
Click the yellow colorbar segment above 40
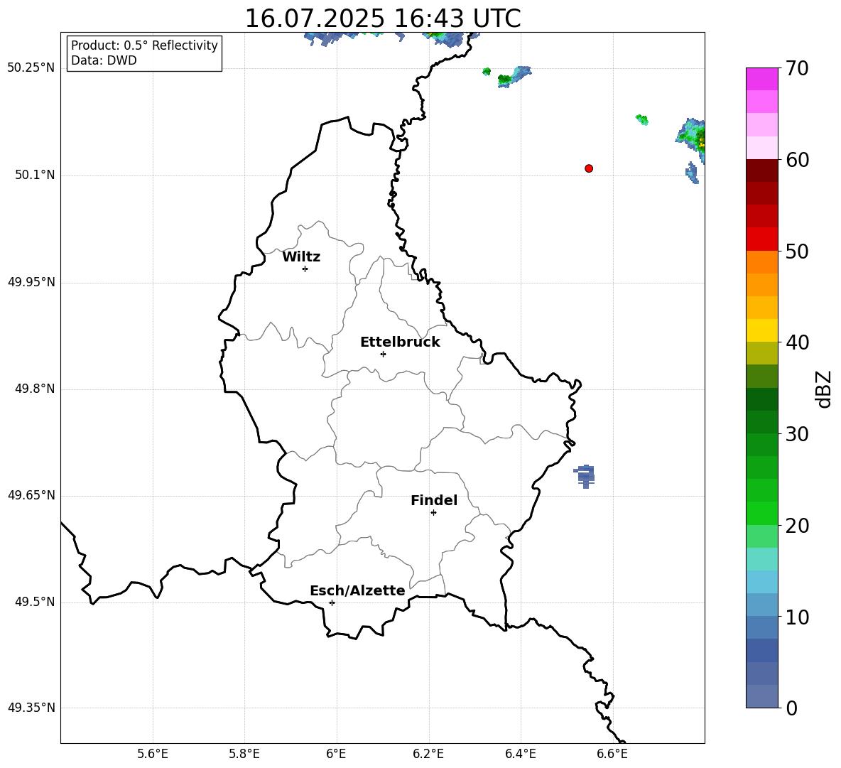[x=762, y=330]
